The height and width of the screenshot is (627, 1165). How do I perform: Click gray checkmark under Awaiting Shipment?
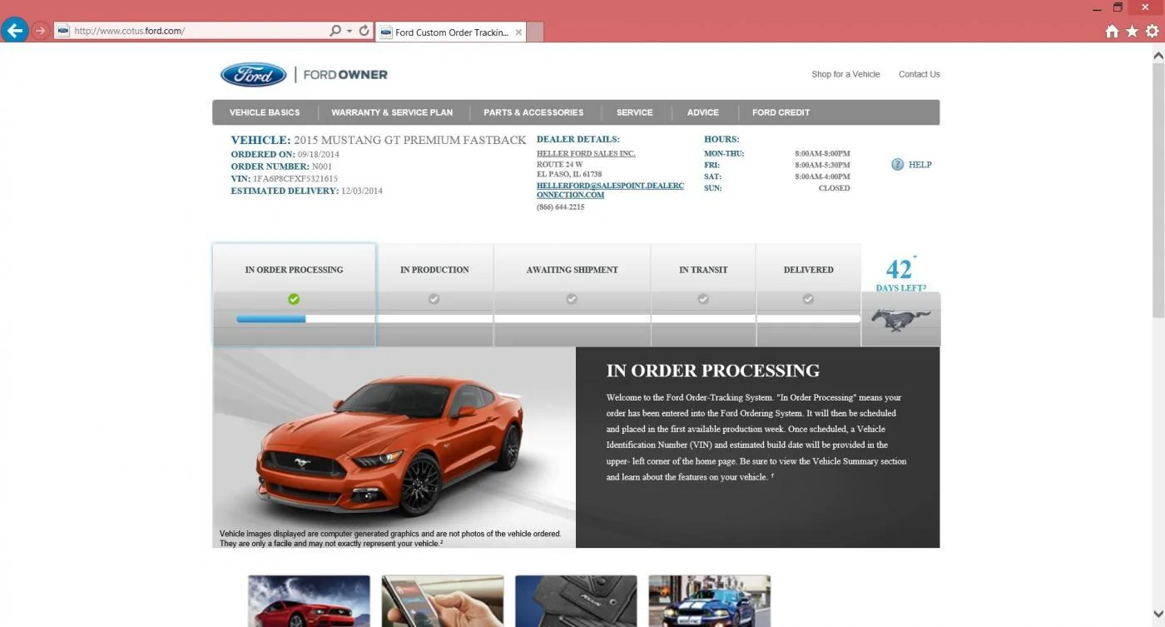[572, 299]
